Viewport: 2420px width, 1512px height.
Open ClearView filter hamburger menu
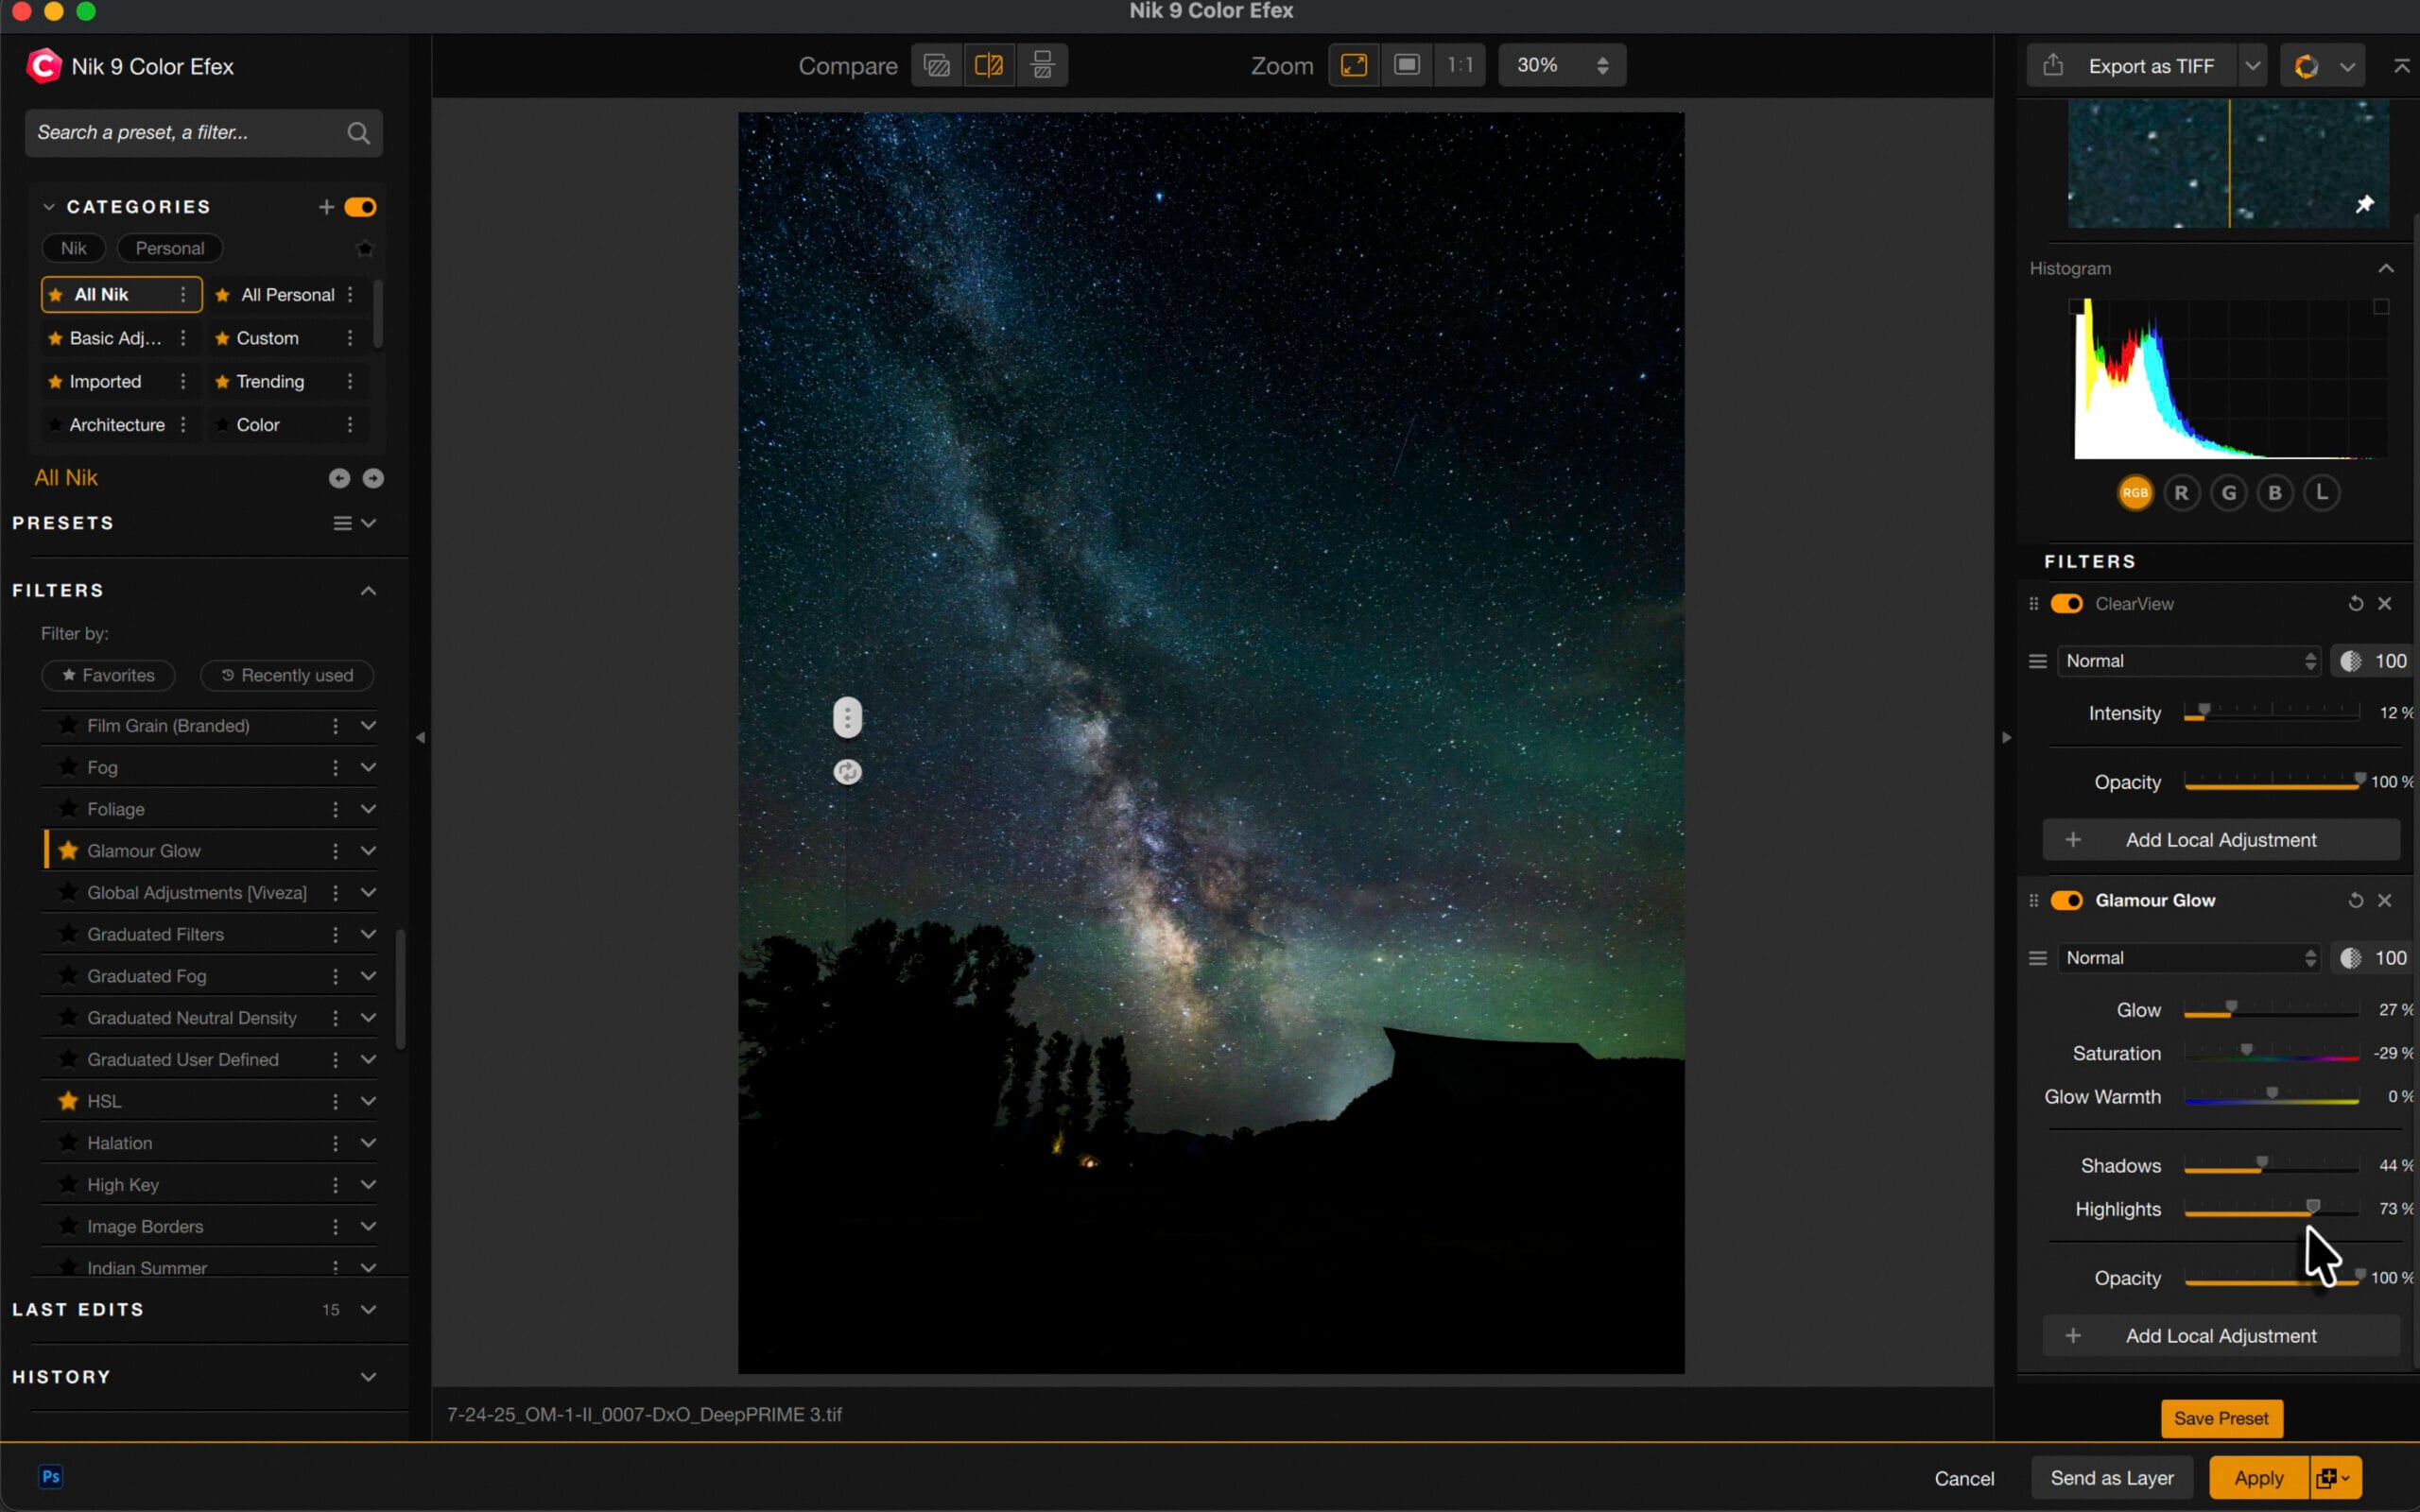[x=2037, y=662]
